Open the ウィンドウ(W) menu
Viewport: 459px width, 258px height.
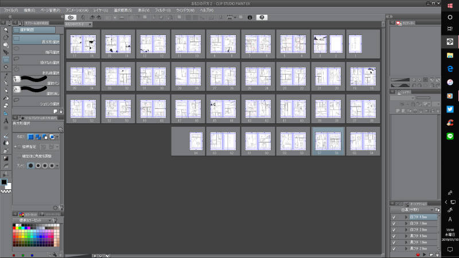[185, 10]
